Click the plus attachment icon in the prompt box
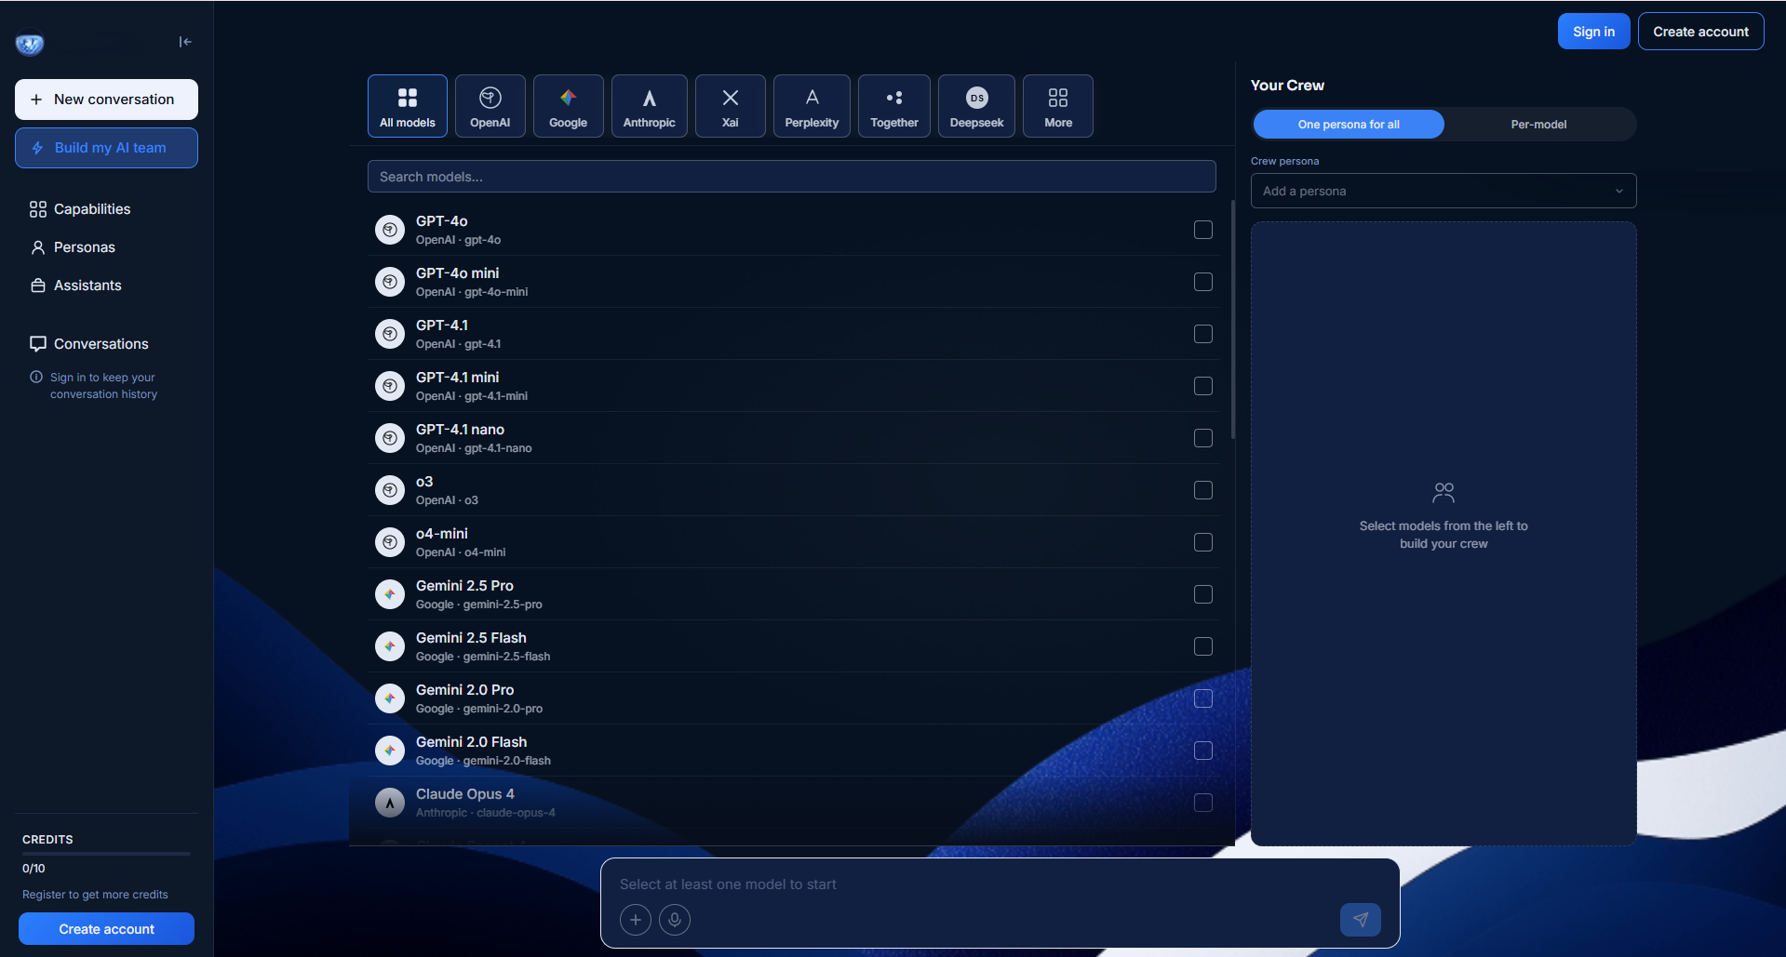The width and height of the screenshot is (1786, 957). pos(636,920)
